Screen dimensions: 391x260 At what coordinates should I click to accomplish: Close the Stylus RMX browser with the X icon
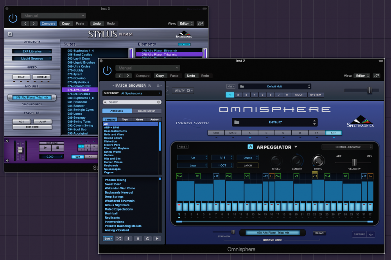point(10,34)
